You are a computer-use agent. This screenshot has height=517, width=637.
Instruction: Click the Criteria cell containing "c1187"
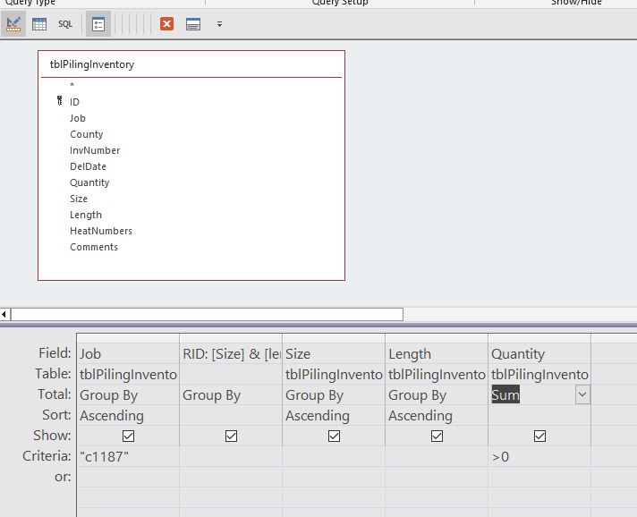coord(128,456)
